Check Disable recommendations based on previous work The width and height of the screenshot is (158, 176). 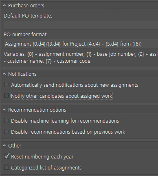(x=7, y=132)
